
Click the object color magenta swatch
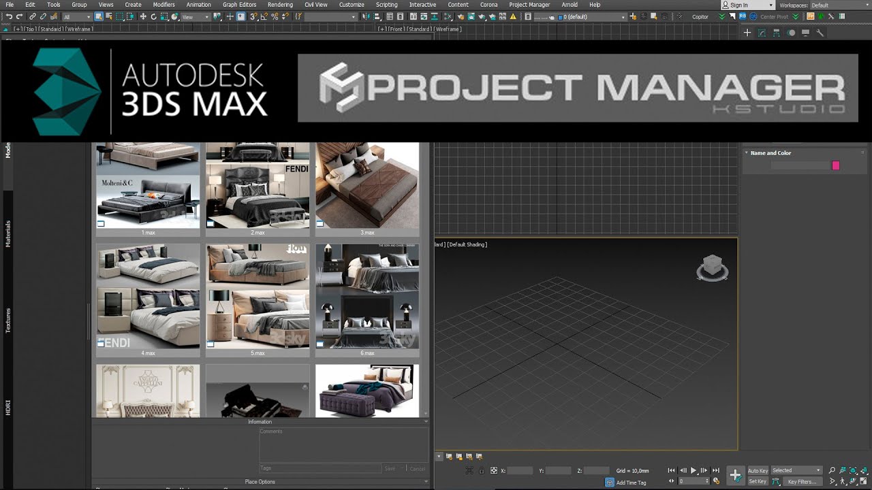point(836,165)
